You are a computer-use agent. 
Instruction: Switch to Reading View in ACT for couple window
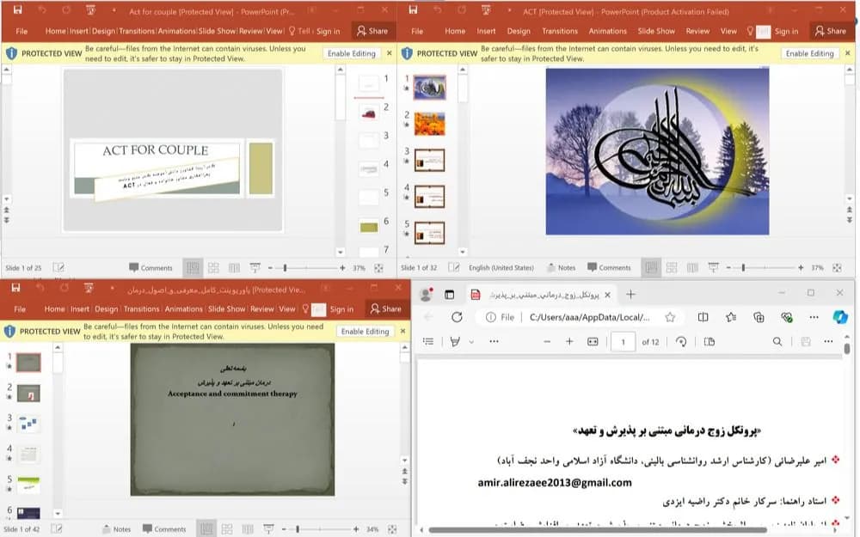point(234,268)
